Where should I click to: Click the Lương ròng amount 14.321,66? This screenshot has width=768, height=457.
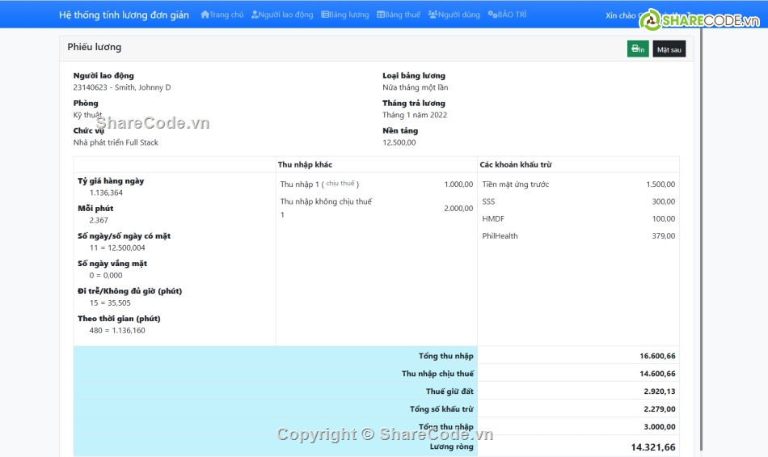652,447
